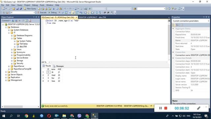This screenshot has height=119, width=211.
Task: Click the Undo arrow icon
Action: pyautogui.click(x=65, y=9)
